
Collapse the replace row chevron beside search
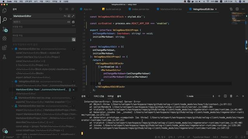coord(10,19)
